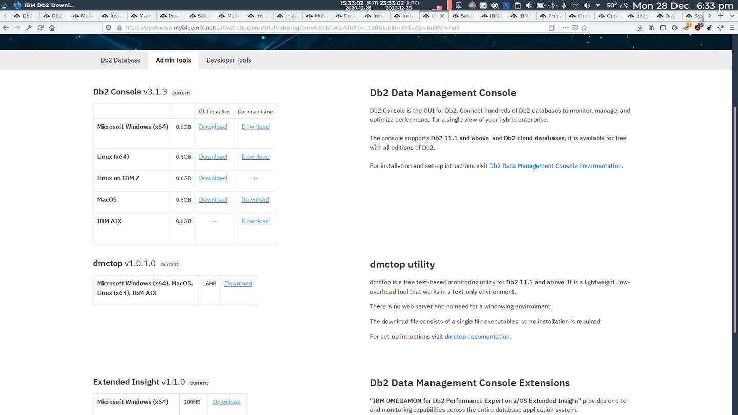Viewport: 738px width, 415px height.
Task: Download Windows x64 GUI installer
Action: tap(213, 127)
